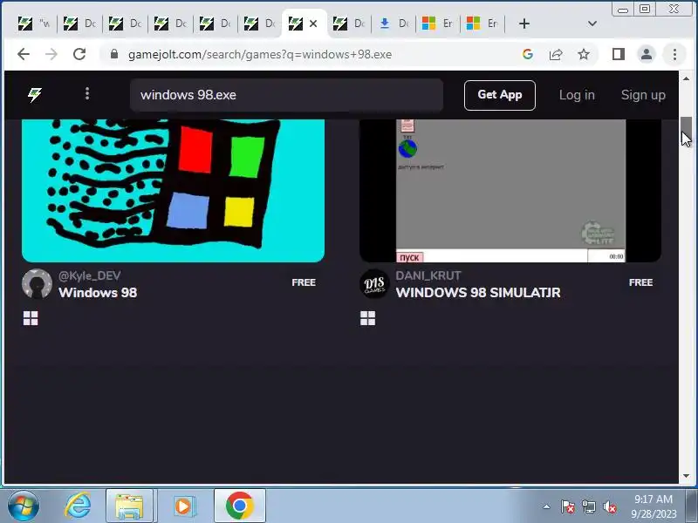
Task: Click the network tray icon
Action: (588, 506)
